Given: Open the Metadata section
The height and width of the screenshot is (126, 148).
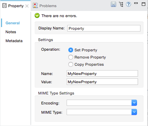Looking at the screenshot, I should 14,41.
